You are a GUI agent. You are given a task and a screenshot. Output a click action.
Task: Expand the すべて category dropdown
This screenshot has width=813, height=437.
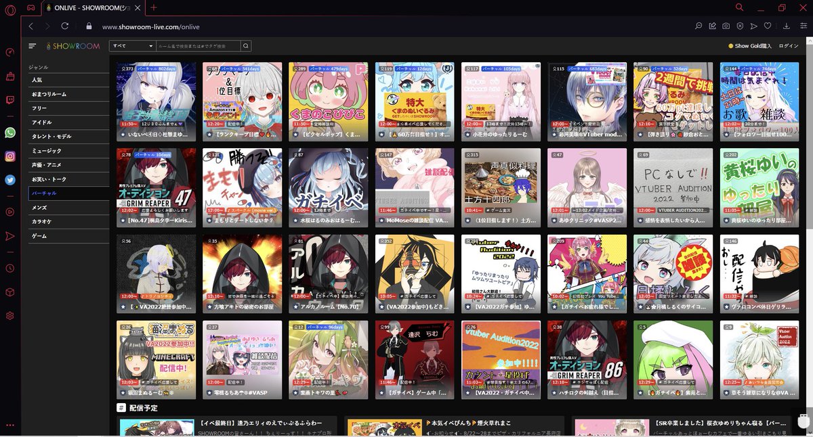point(133,46)
